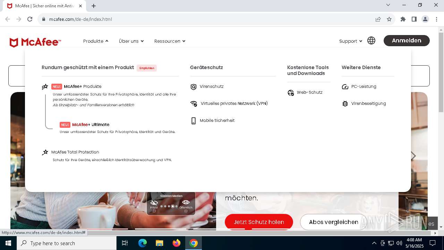444x250 pixels.
Task: Click the Virenbeseitigung bug icon
Action: [x=345, y=103]
